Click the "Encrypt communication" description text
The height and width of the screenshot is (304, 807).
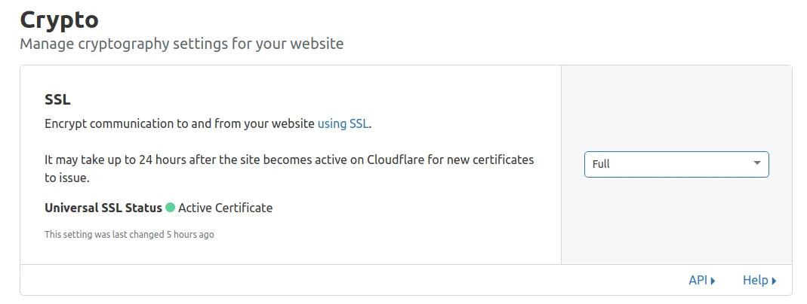click(x=180, y=123)
